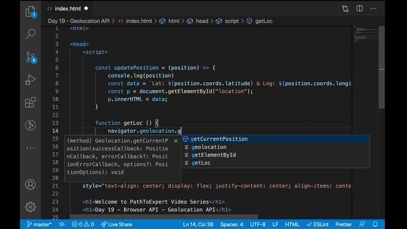Change encoding via UTF-8 item
407x229 pixels.
pyautogui.click(x=258, y=225)
